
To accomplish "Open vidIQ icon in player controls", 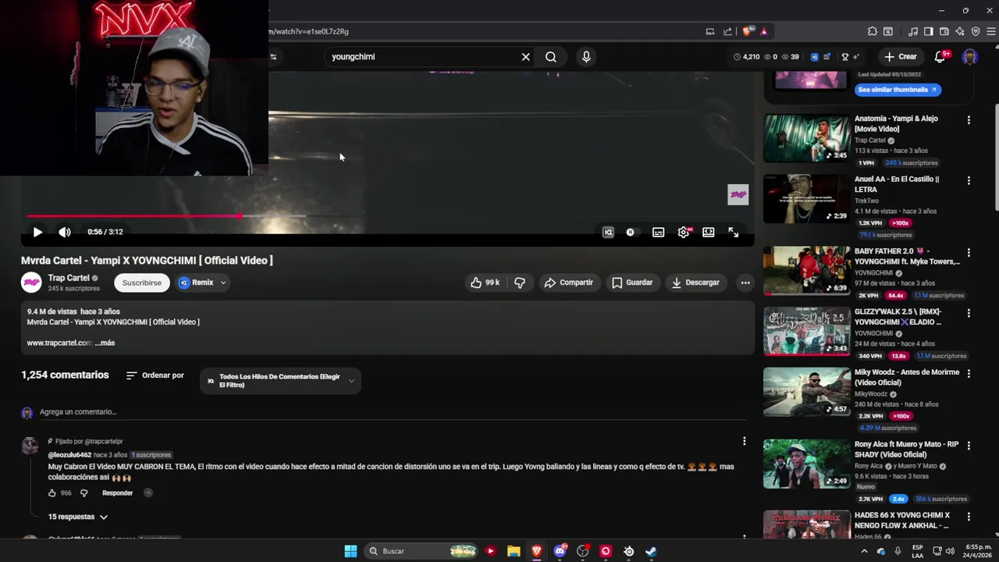I will click(x=608, y=232).
